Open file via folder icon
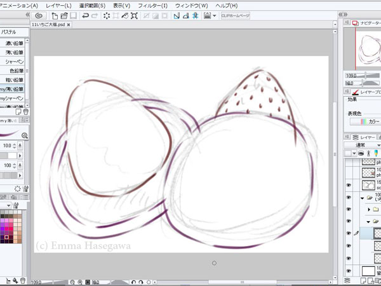The width and height of the screenshot is (381, 286). coord(64,16)
